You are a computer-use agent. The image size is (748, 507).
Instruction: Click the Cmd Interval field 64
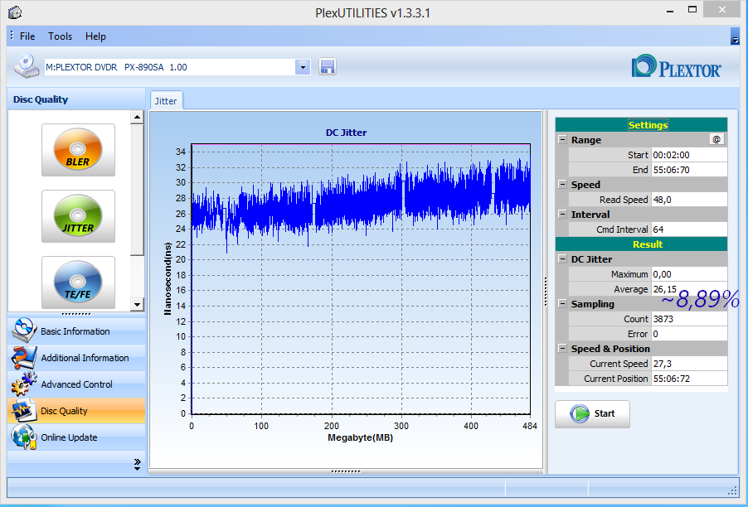pos(689,229)
